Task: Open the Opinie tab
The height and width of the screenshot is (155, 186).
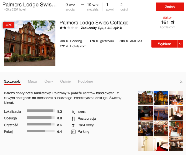Action: click(x=66, y=81)
